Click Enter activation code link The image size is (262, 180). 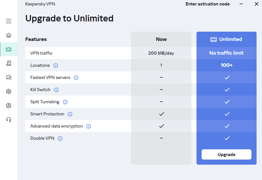coord(207,4)
